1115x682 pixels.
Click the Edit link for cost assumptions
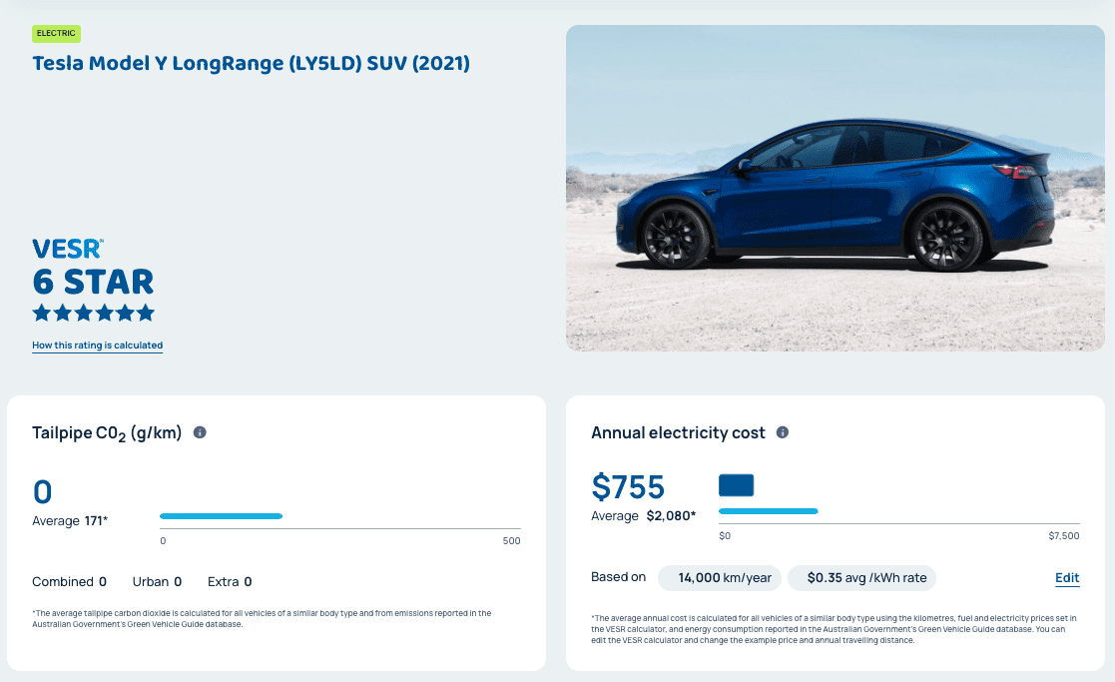pos(1067,578)
